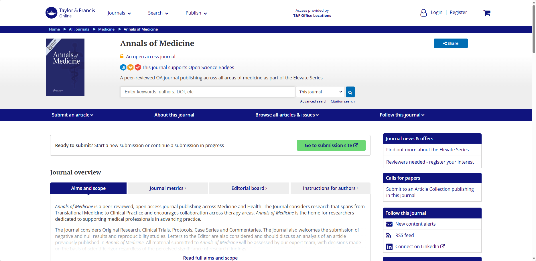
Task: Click the keyword search input field
Action: [208, 92]
